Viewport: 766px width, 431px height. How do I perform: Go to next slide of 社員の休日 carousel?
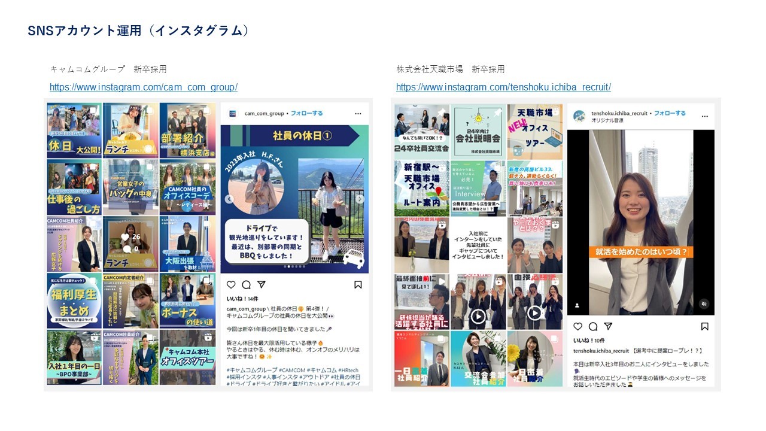(360, 199)
